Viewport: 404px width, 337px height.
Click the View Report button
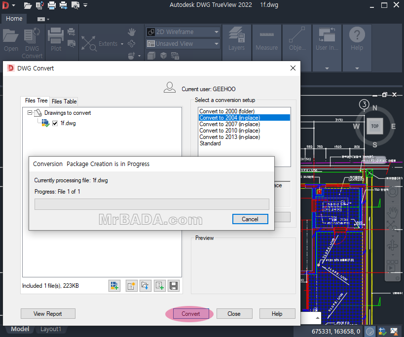tap(48, 314)
